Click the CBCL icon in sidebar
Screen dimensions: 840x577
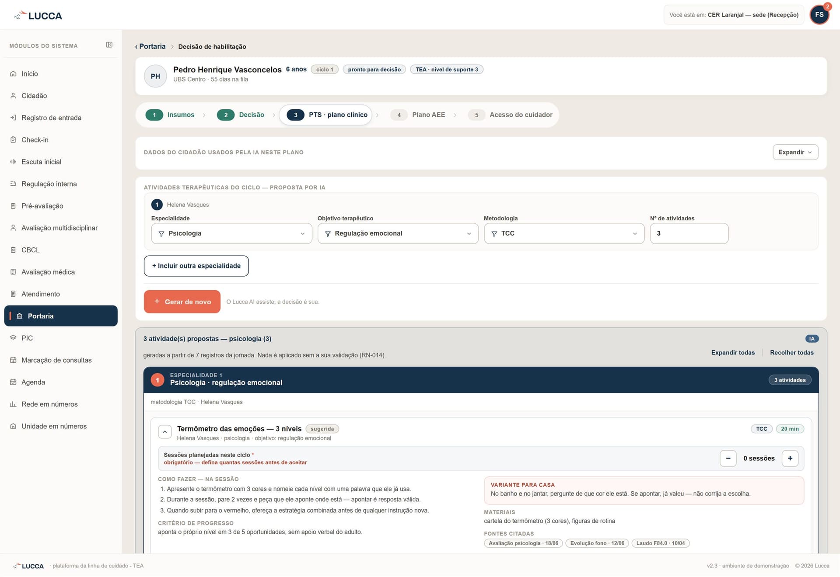coord(13,250)
